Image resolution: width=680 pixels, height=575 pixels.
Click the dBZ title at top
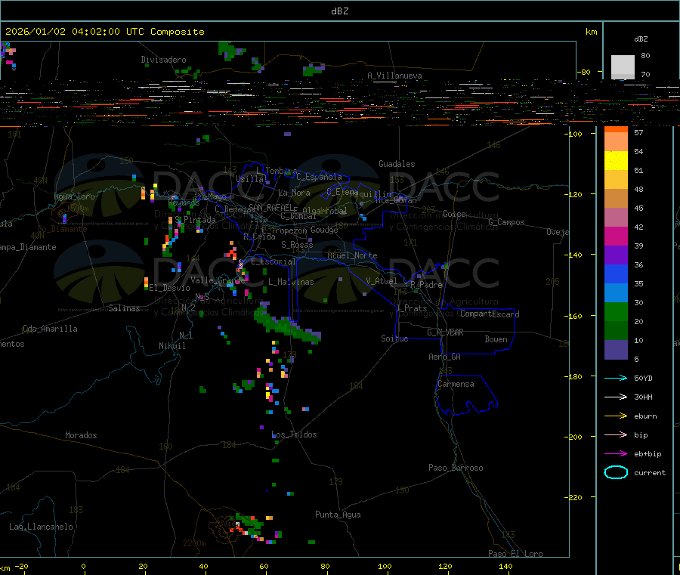click(339, 11)
